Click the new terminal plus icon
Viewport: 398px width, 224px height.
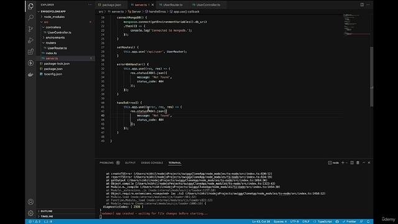tap(343, 163)
